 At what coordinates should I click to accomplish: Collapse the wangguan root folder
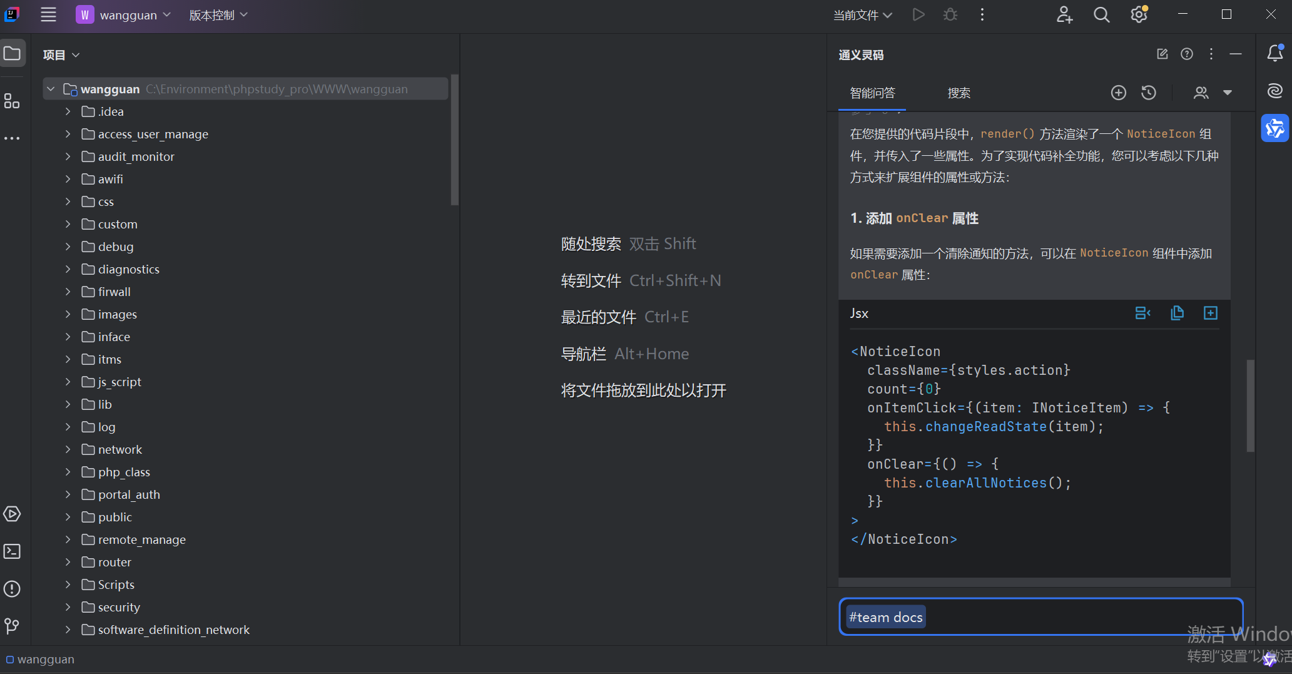pos(51,89)
